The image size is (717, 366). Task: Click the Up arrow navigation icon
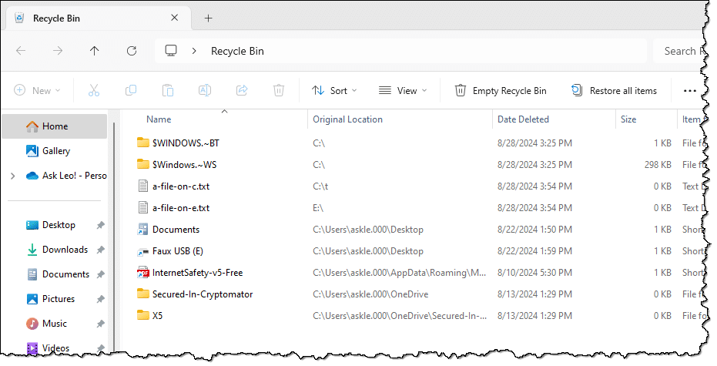94,51
